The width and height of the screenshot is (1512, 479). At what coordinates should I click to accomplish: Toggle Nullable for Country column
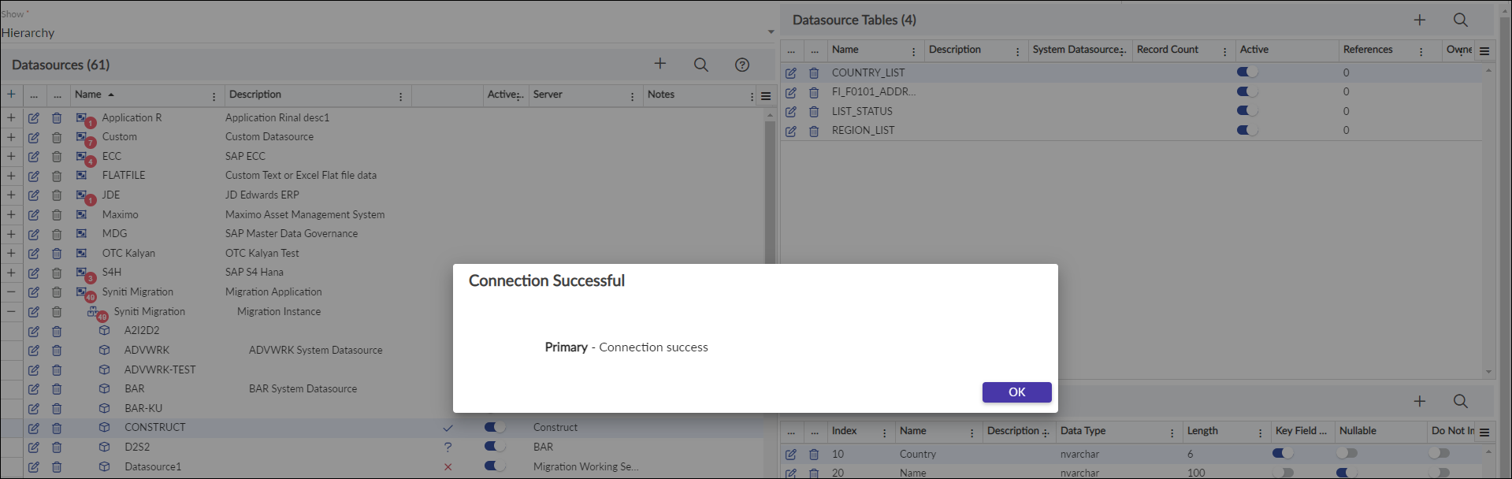click(x=1347, y=453)
